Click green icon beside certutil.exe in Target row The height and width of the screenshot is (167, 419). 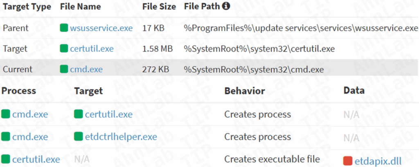[x=64, y=49]
